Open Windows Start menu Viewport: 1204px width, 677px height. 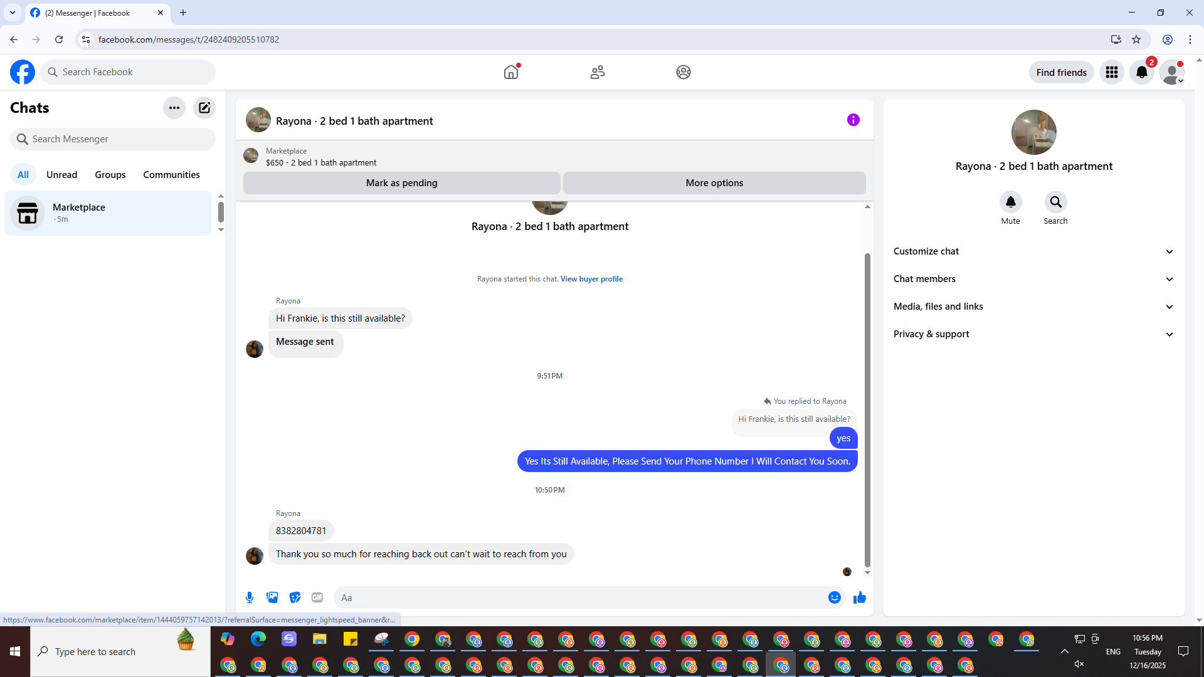click(15, 652)
